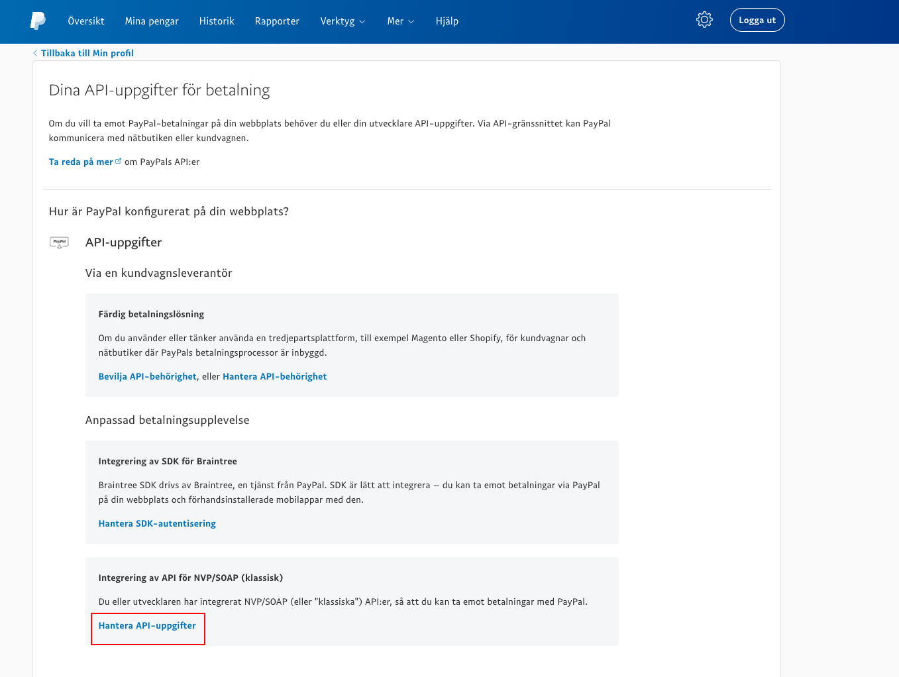This screenshot has height=677, width=899.
Task: Click the Integrering av API för NVP/SOAP (klassisk) heading
Action: click(191, 578)
